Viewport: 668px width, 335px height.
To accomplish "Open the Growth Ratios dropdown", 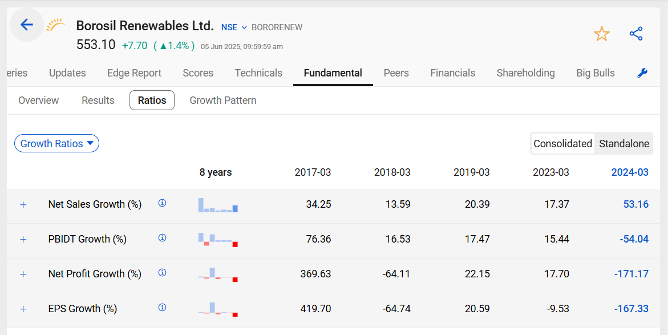I will [x=56, y=144].
